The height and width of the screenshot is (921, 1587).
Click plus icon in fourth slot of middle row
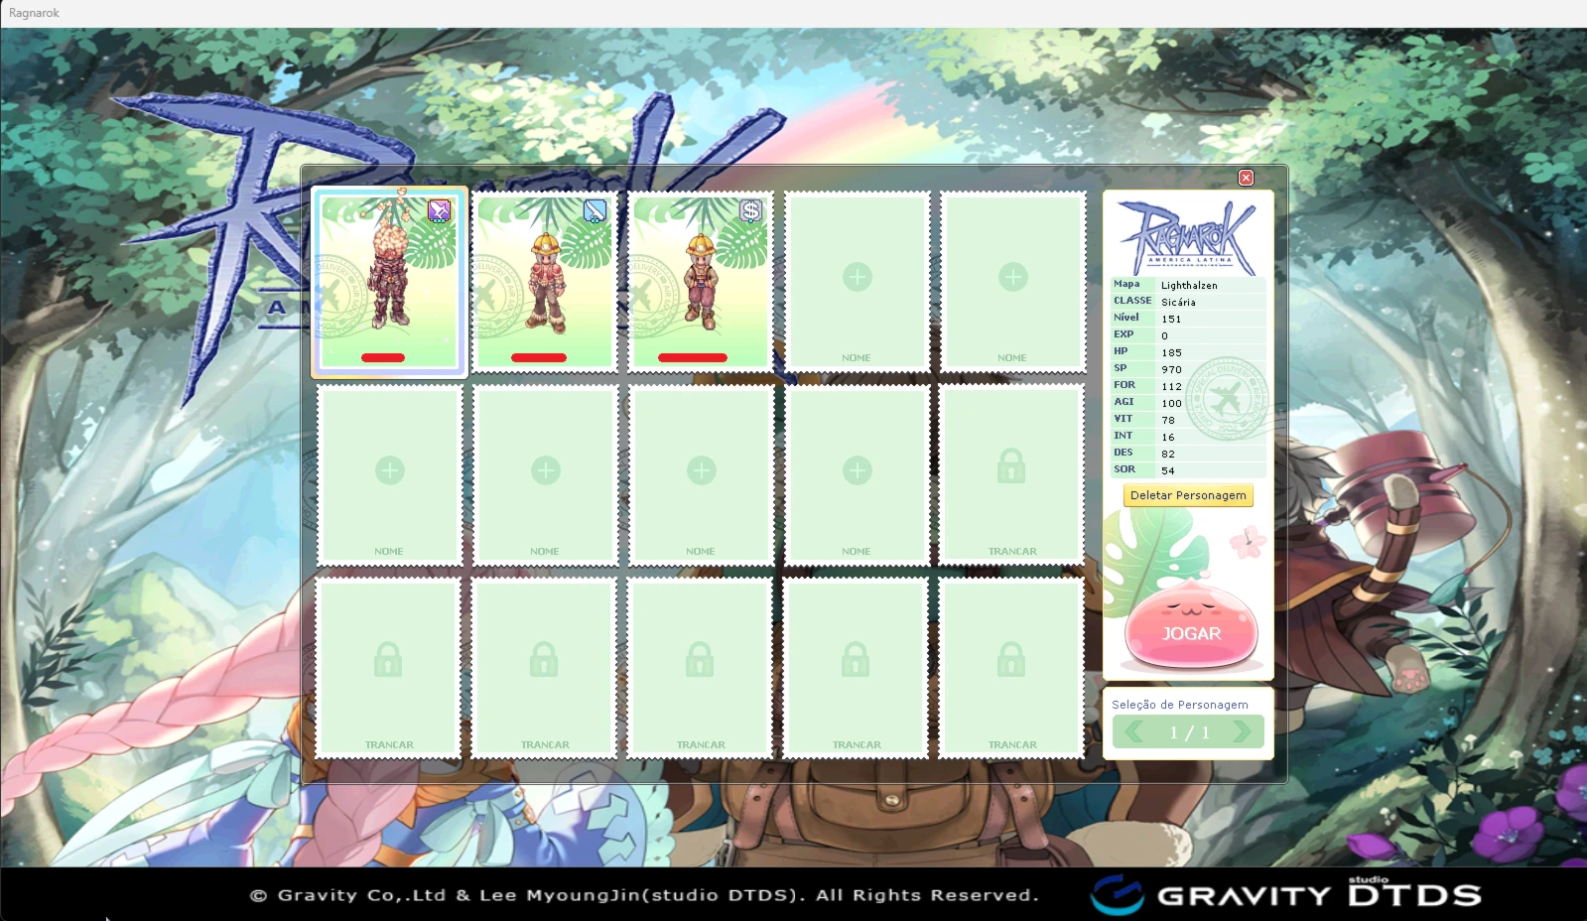click(858, 470)
